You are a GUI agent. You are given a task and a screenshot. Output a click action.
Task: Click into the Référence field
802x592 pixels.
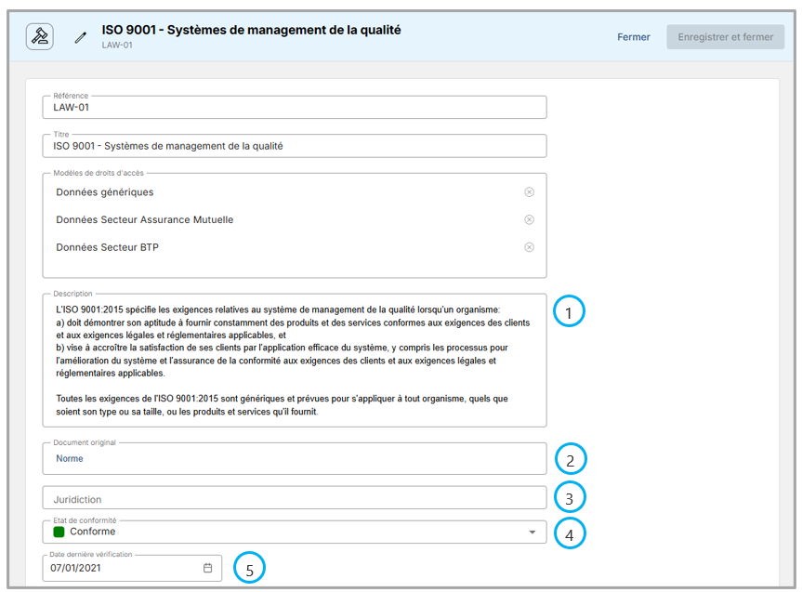click(x=294, y=108)
